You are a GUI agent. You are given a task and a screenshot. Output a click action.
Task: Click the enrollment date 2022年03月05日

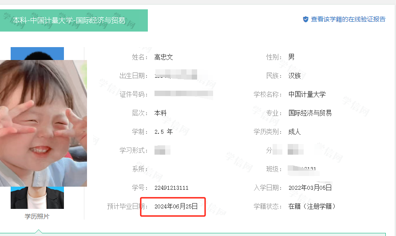click(310, 188)
